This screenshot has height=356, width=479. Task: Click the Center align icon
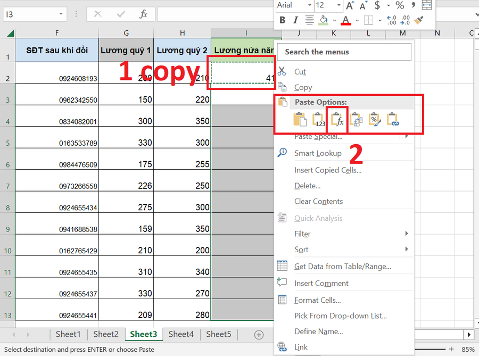click(x=309, y=20)
